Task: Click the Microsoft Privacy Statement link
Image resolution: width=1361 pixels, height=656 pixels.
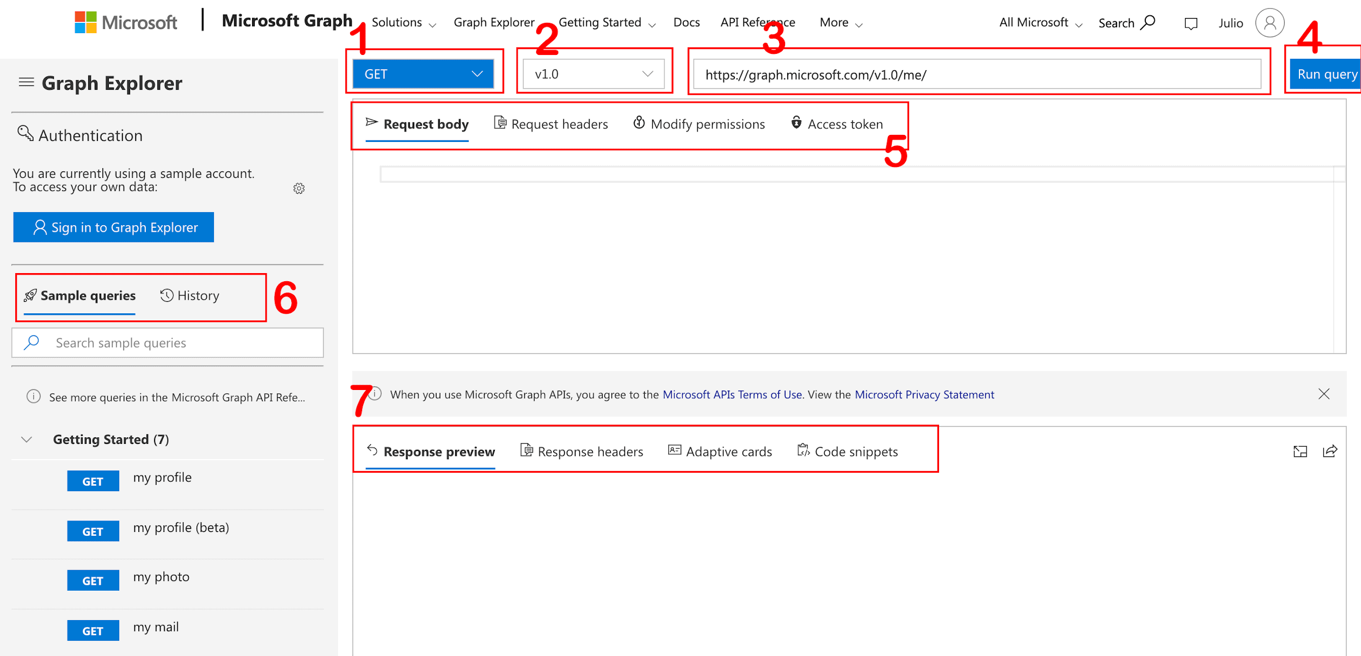Action: point(925,394)
